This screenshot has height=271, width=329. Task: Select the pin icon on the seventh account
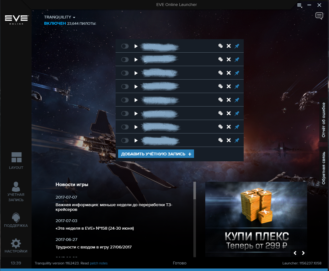coord(237,127)
